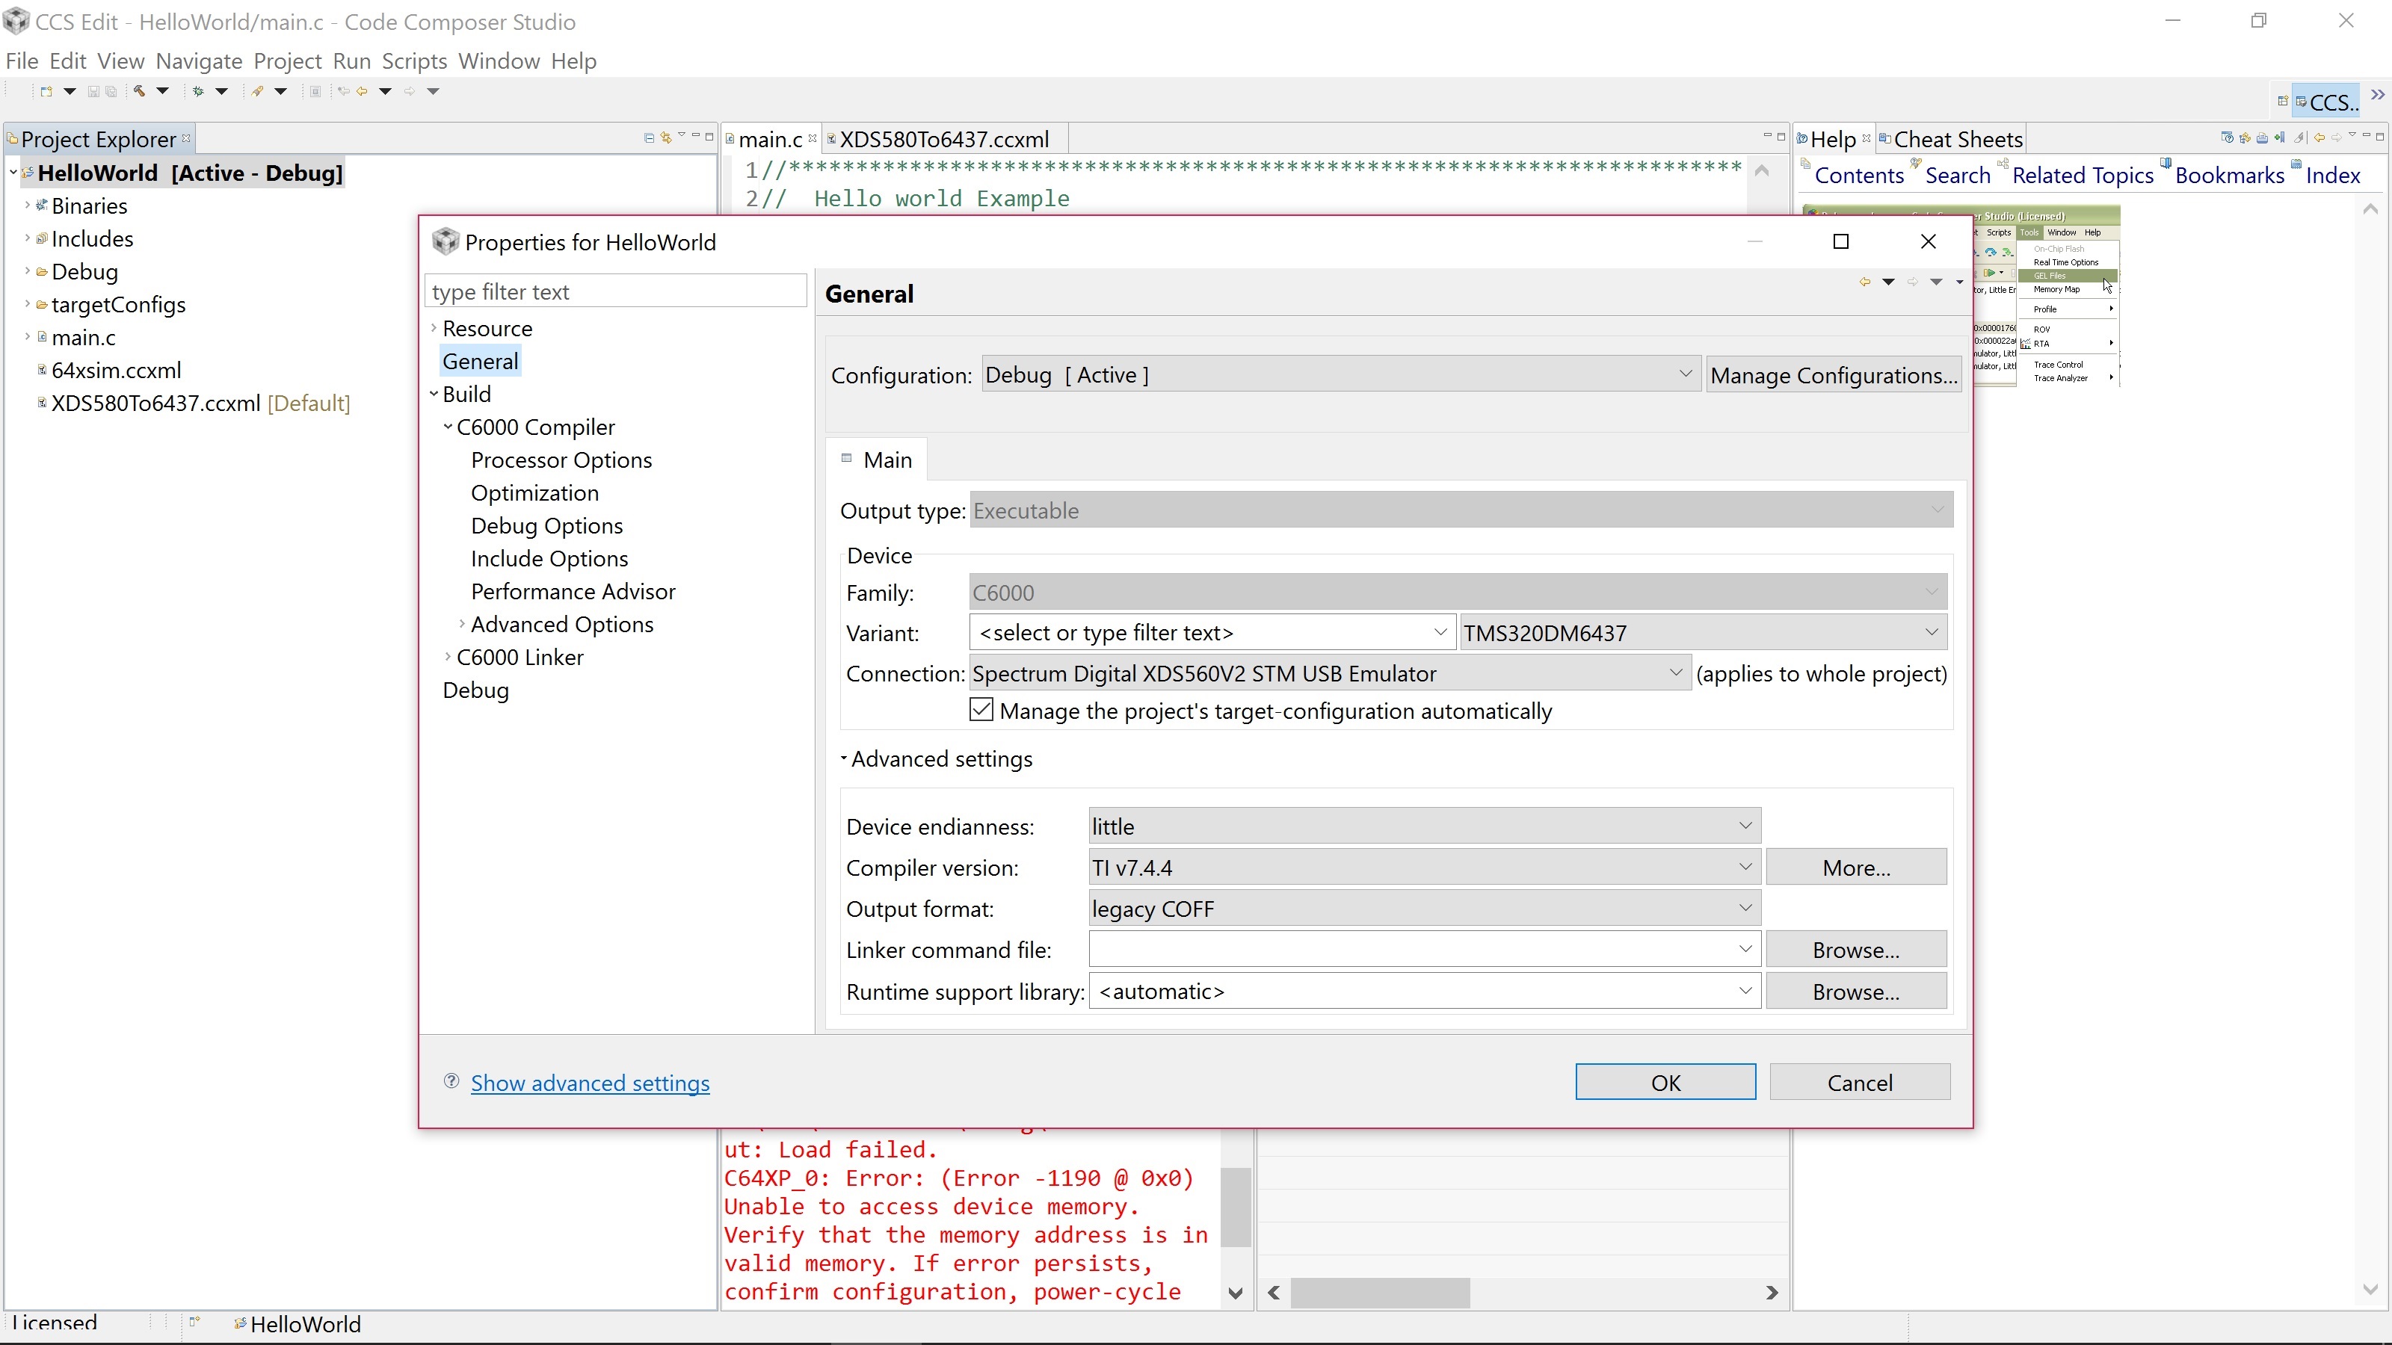Click the OK button
This screenshot has width=2392, height=1345.
pos(1665,1082)
